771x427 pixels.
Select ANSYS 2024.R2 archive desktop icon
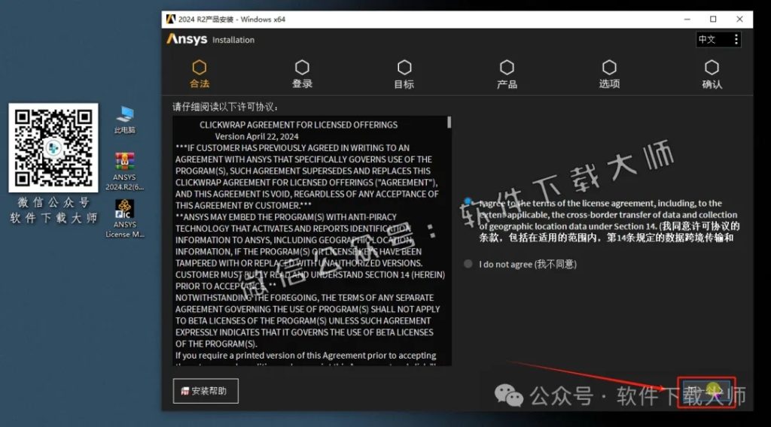124,171
